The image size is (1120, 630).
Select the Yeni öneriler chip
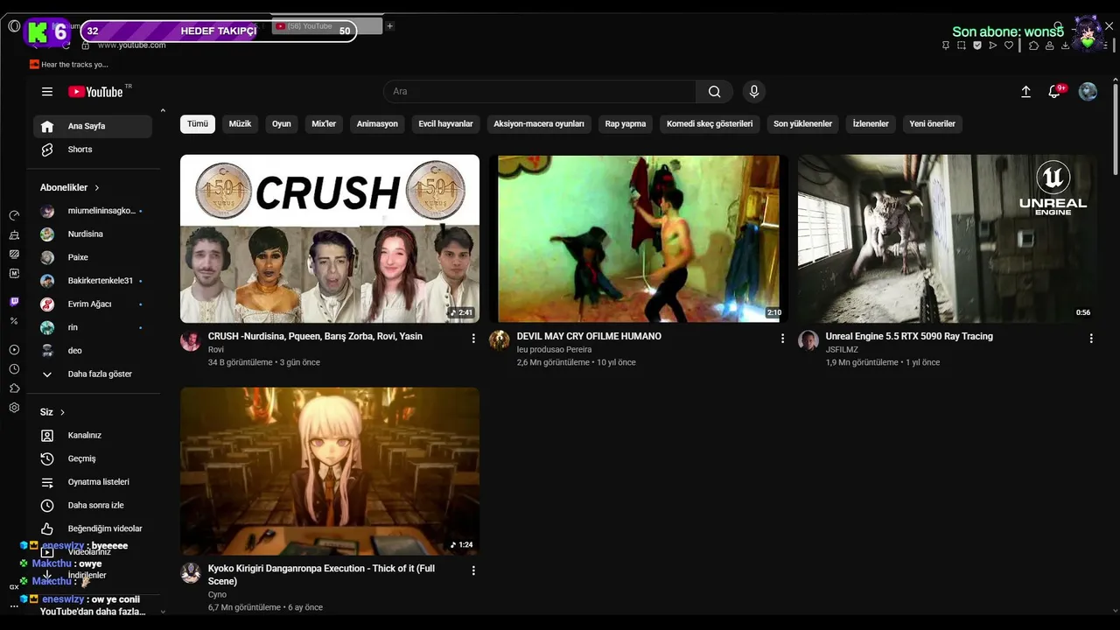(x=933, y=124)
